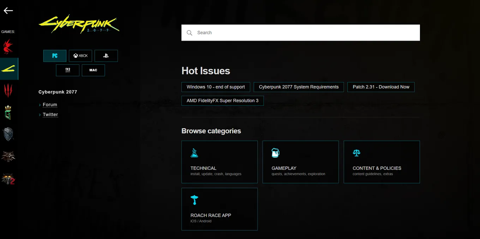Open the CONTENT & POLICIES category title
The image size is (480, 239).
point(377,168)
